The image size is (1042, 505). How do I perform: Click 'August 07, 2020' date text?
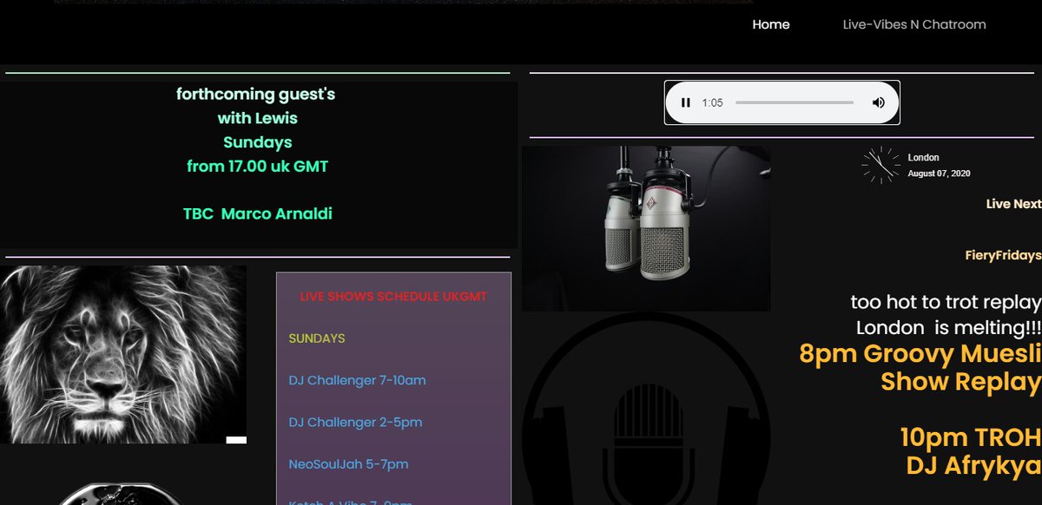tap(939, 174)
